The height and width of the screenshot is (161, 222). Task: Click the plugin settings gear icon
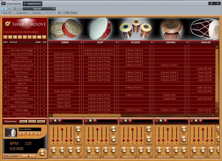[x=59, y=13]
